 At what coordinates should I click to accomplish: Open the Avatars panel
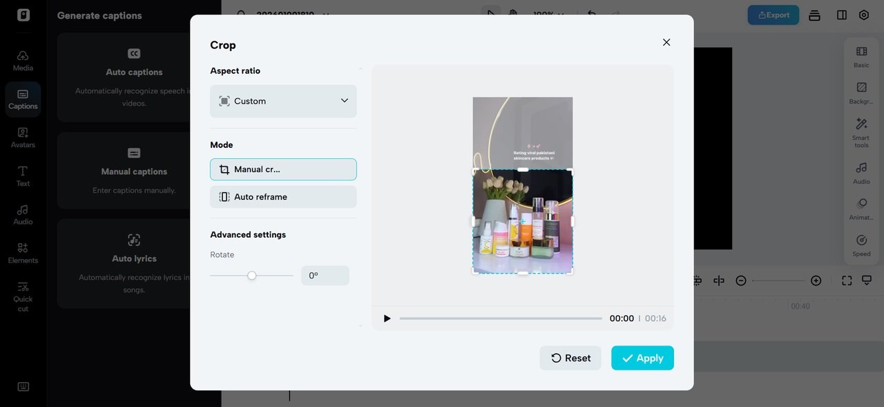pyautogui.click(x=23, y=138)
